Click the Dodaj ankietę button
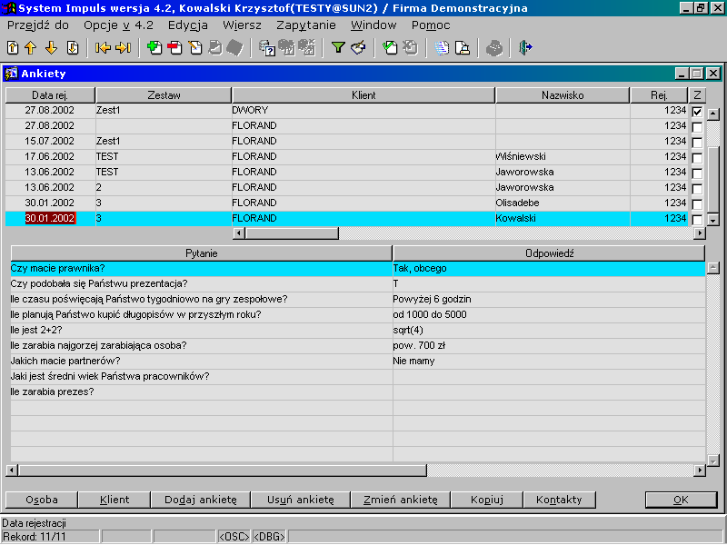The height and width of the screenshot is (545, 727). click(201, 500)
